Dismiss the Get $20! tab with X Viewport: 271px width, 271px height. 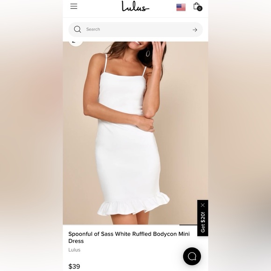[x=203, y=205]
